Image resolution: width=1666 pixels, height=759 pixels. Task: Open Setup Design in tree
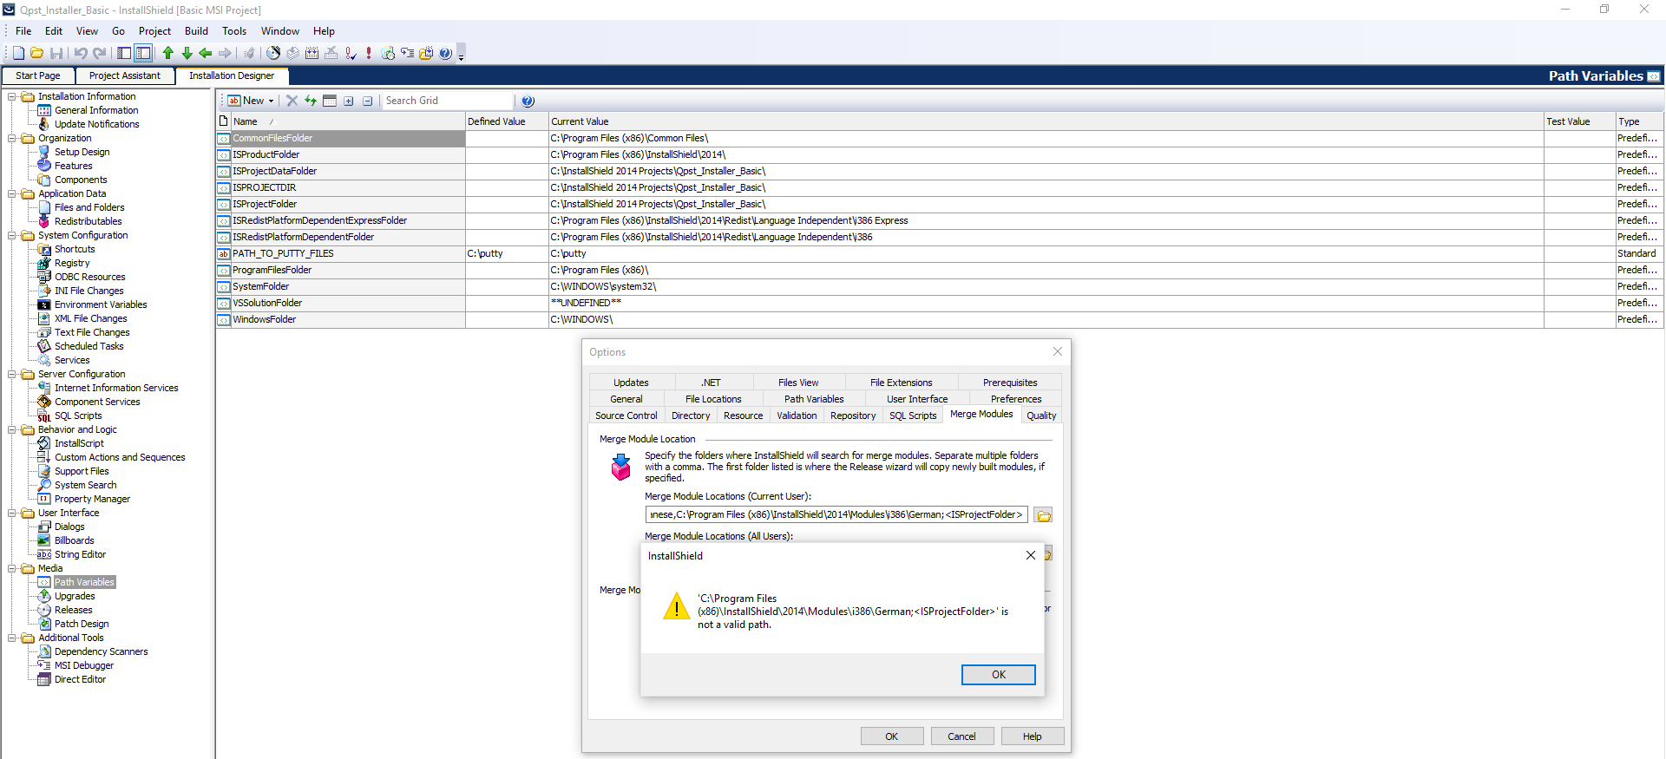[82, 152]
